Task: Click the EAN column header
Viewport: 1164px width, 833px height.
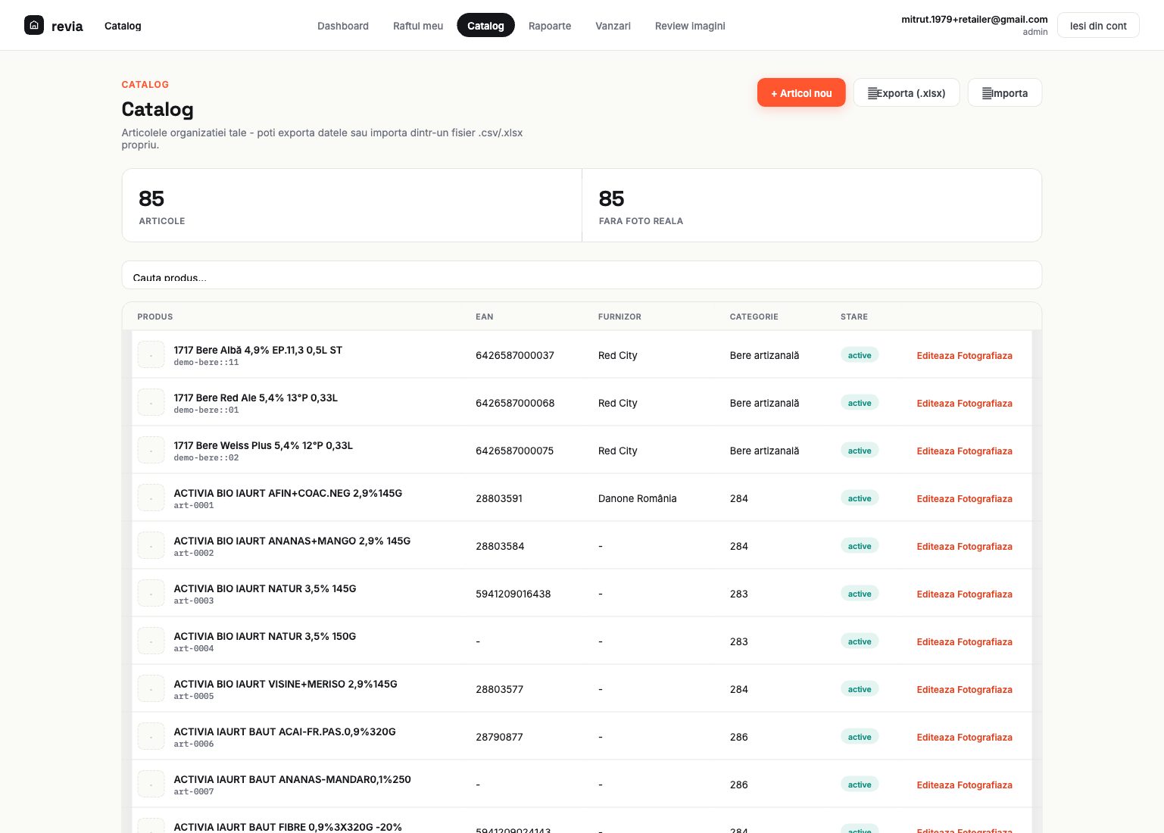Action: pyautogui.click(x=485, y=317)
